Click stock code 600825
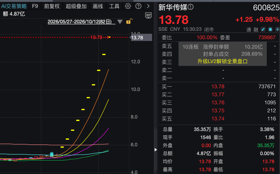 click(266, 8)
